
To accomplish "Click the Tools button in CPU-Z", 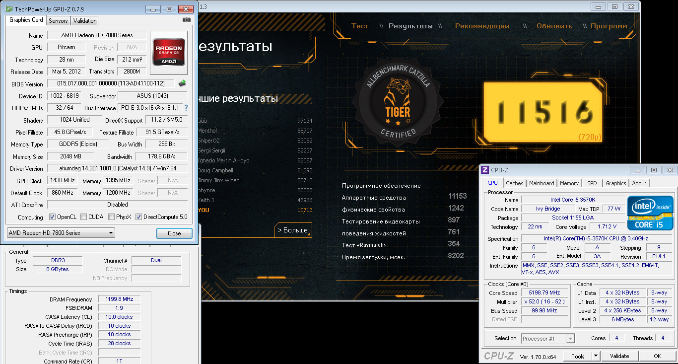I will tap(578, 356).
